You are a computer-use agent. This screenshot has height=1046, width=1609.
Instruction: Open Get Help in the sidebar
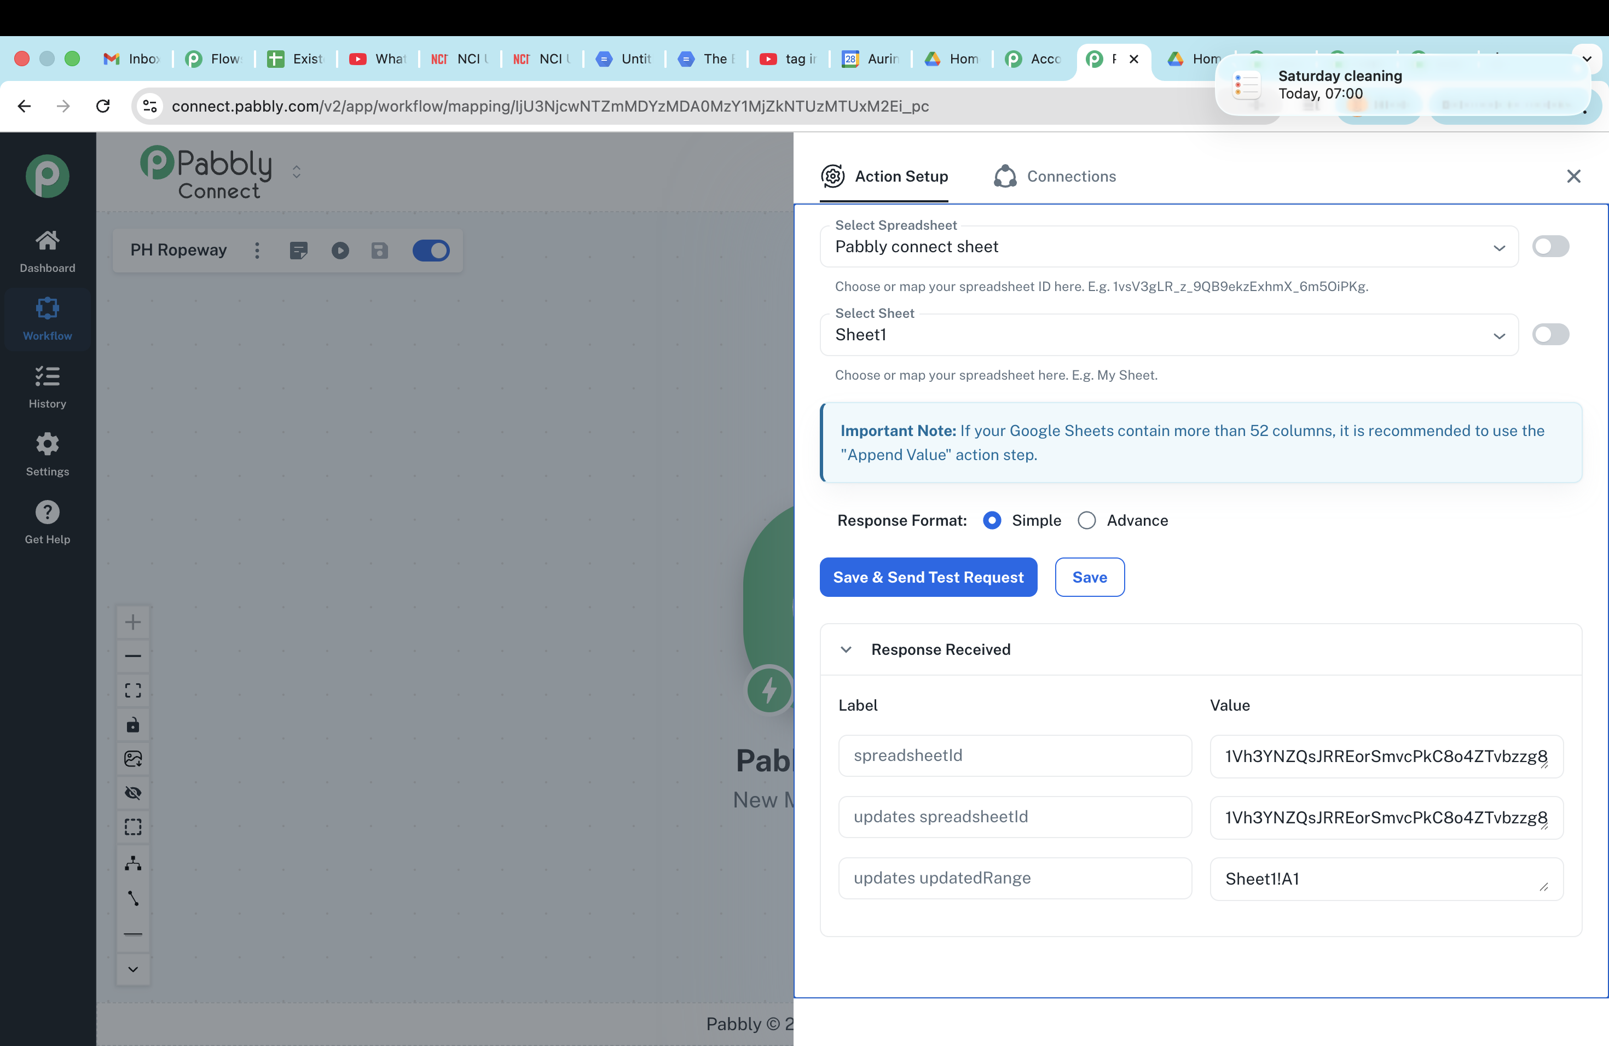tap(47, 522)
